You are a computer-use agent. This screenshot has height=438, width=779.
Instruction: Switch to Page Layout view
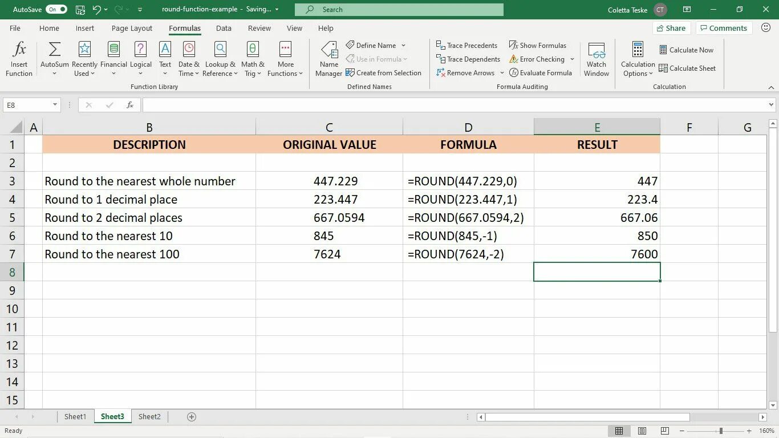(x=642, y=431)
